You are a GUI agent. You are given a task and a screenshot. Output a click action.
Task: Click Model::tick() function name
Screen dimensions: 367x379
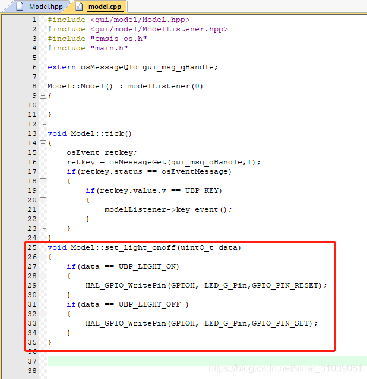[101, 133]
